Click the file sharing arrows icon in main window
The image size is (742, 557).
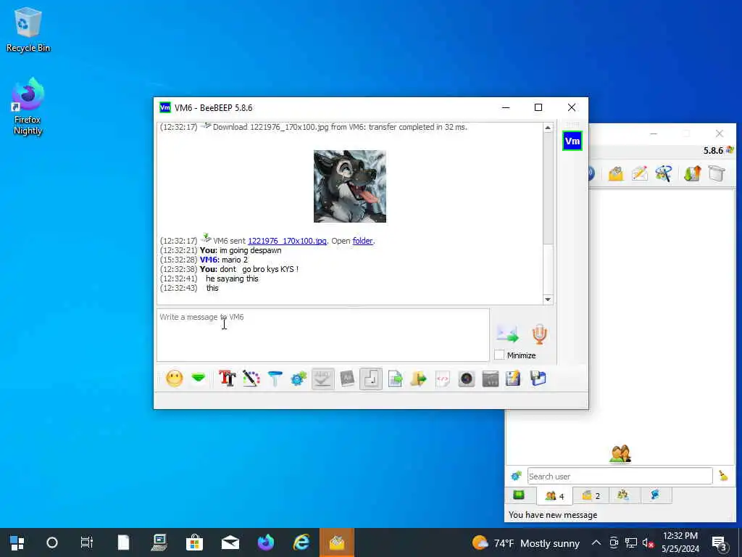[692, 174]
